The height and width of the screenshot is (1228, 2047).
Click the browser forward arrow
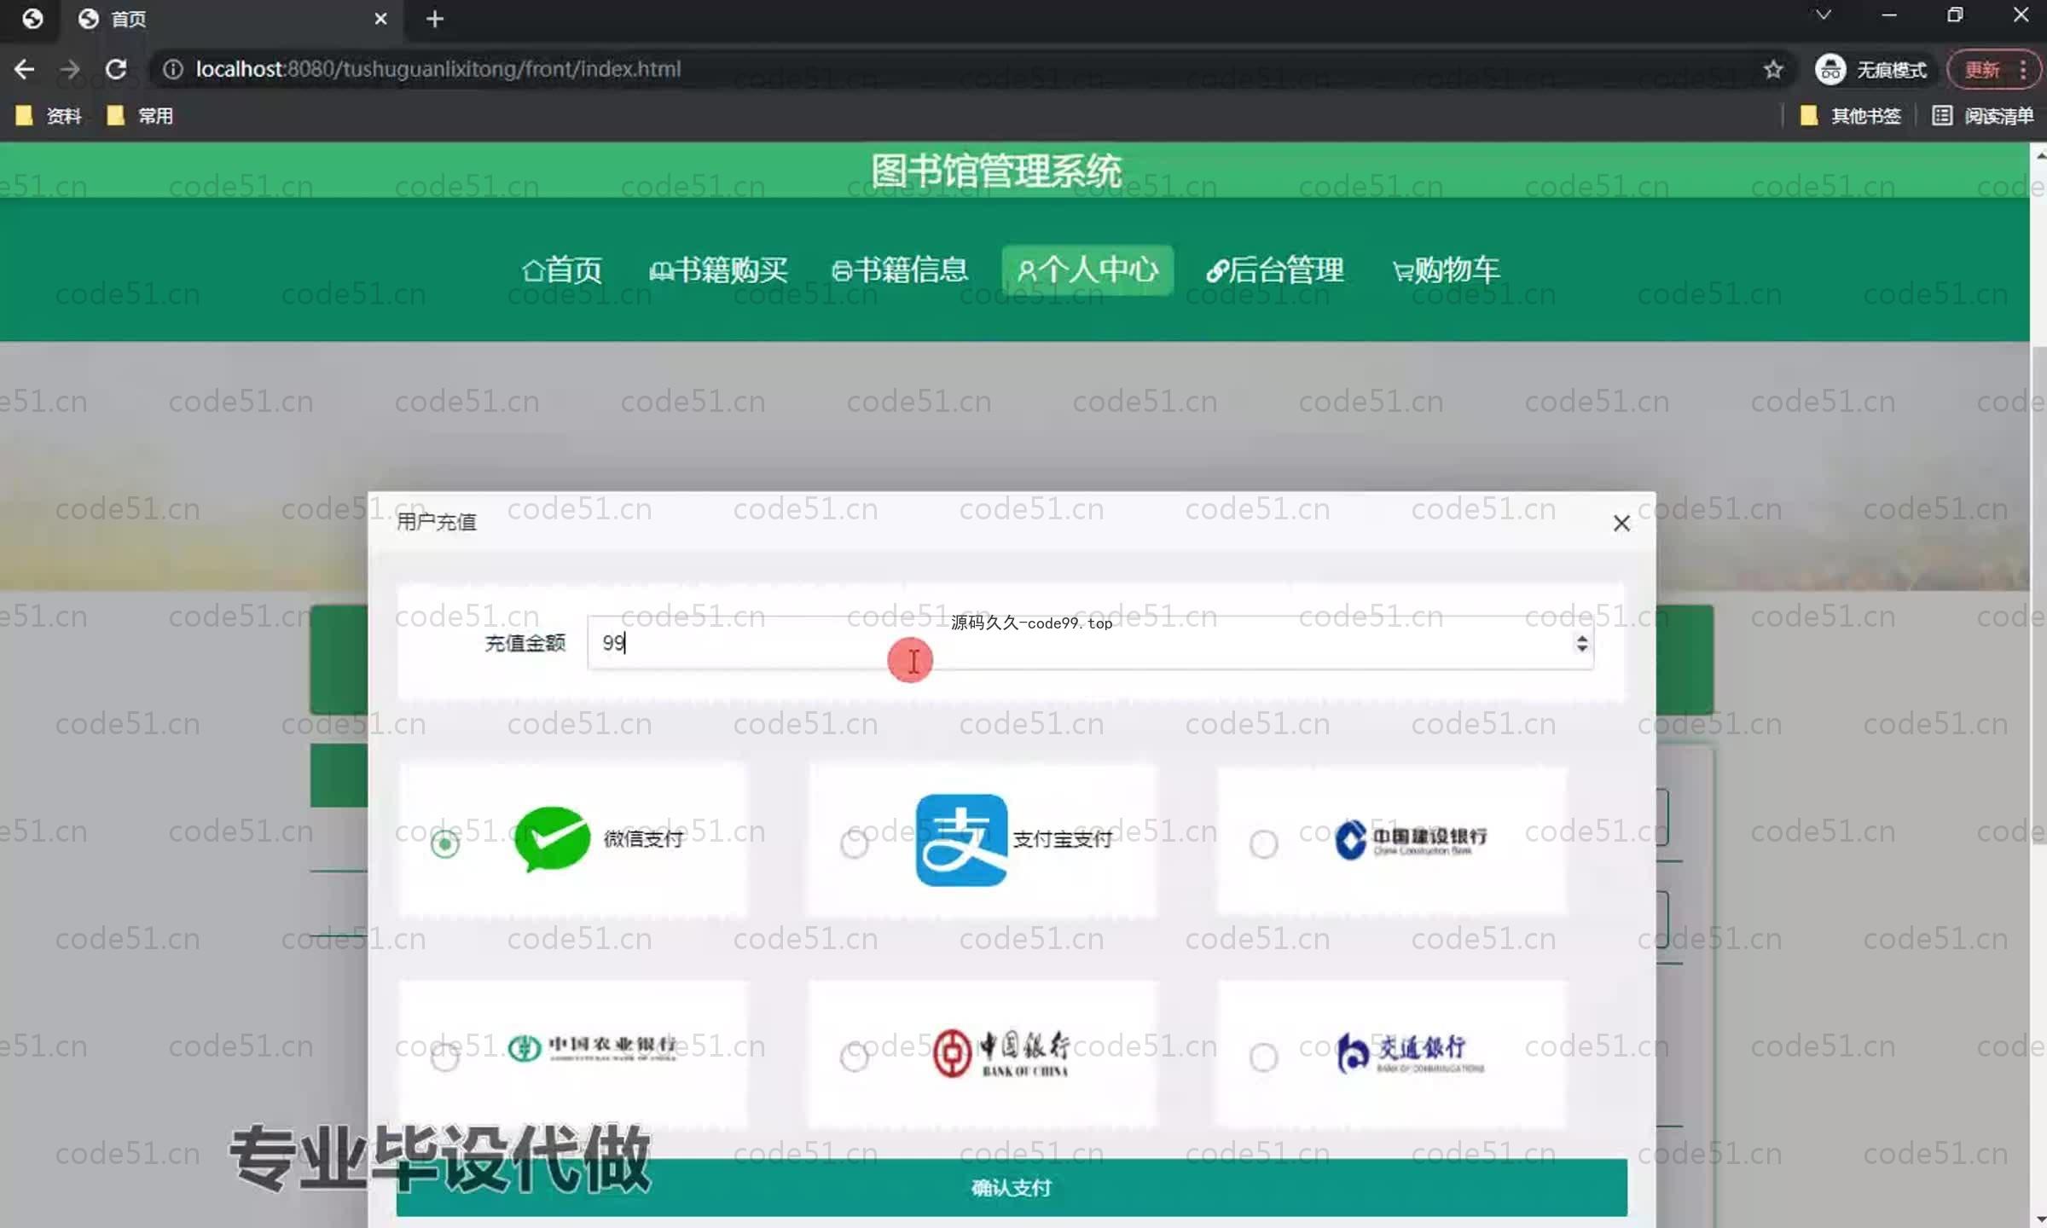click(70, 69)
